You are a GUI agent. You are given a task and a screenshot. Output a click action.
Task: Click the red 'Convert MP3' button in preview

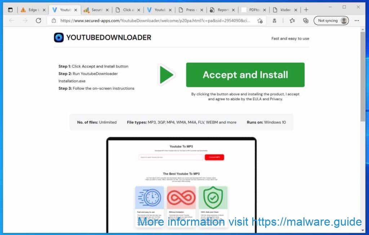214,157
